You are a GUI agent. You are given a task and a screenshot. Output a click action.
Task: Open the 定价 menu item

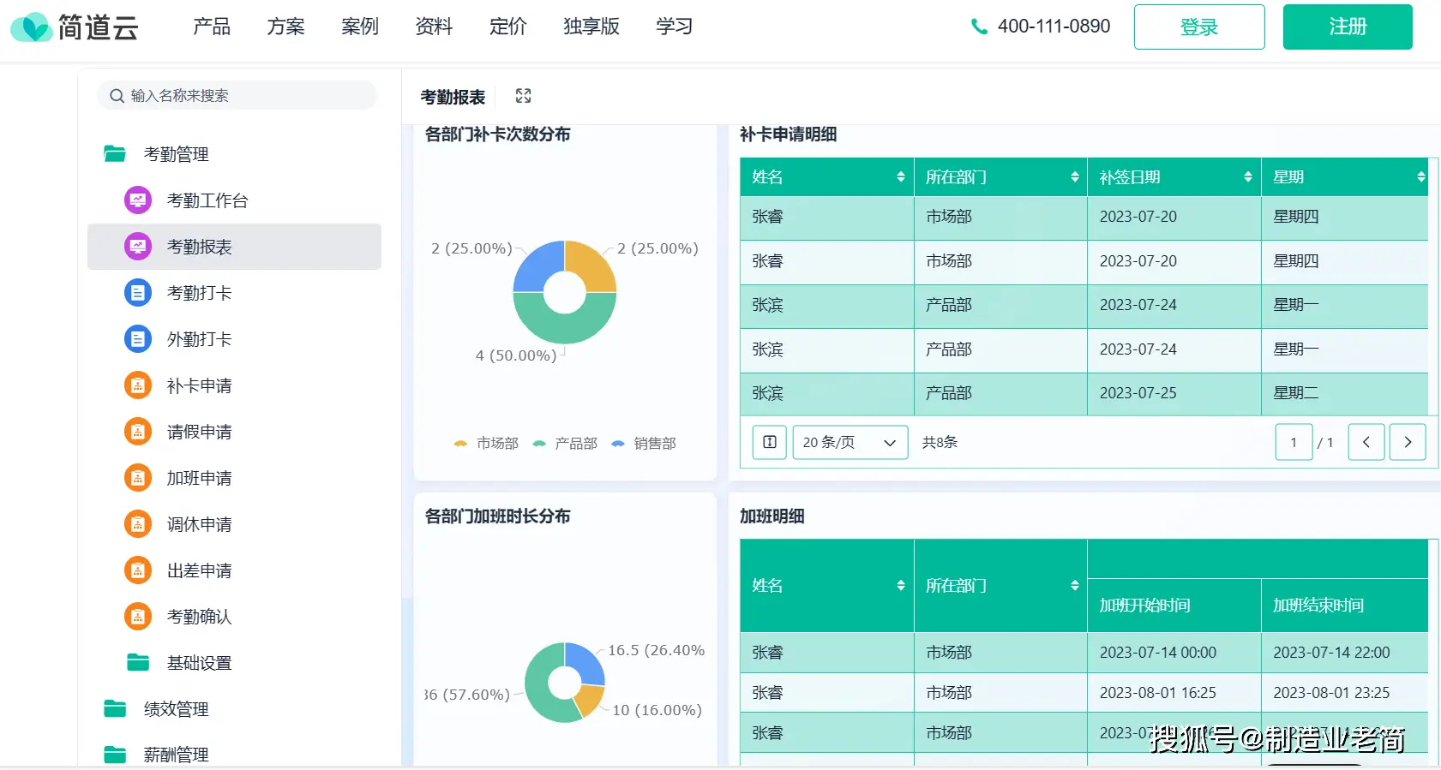[x=508, y=27]
